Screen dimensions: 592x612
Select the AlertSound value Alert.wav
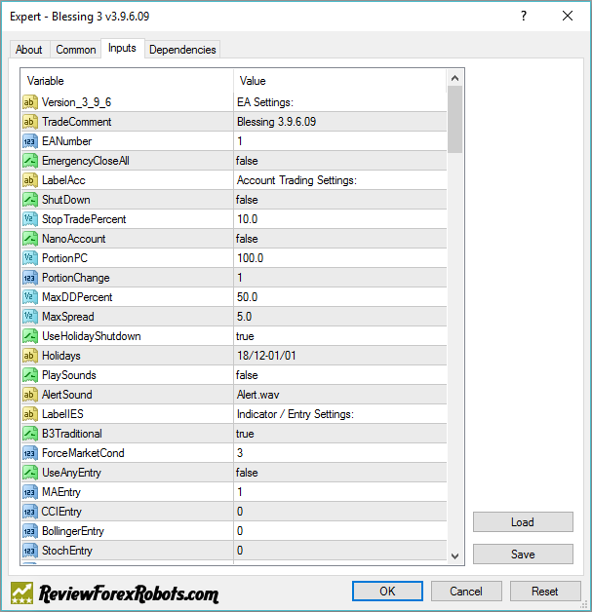pyautogui.click(x=258, y=395)
